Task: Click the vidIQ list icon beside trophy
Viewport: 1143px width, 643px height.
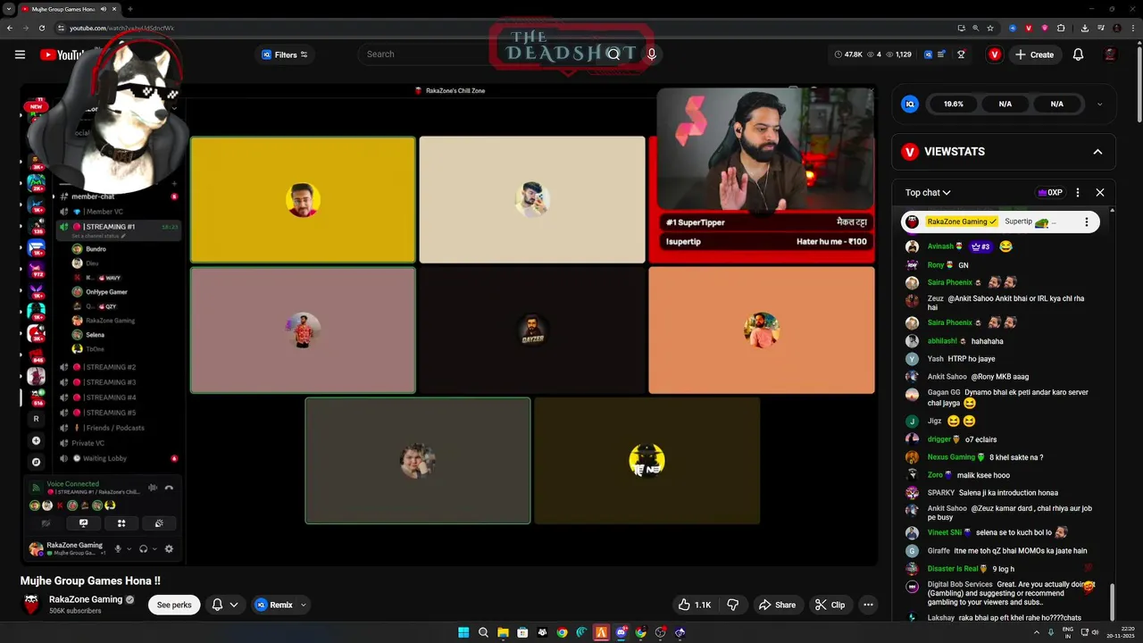Action: pos(941,54)
